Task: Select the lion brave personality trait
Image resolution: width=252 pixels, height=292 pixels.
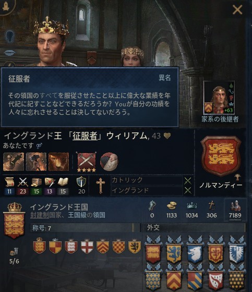Action: pyautogui.click(x=59, y=162)
